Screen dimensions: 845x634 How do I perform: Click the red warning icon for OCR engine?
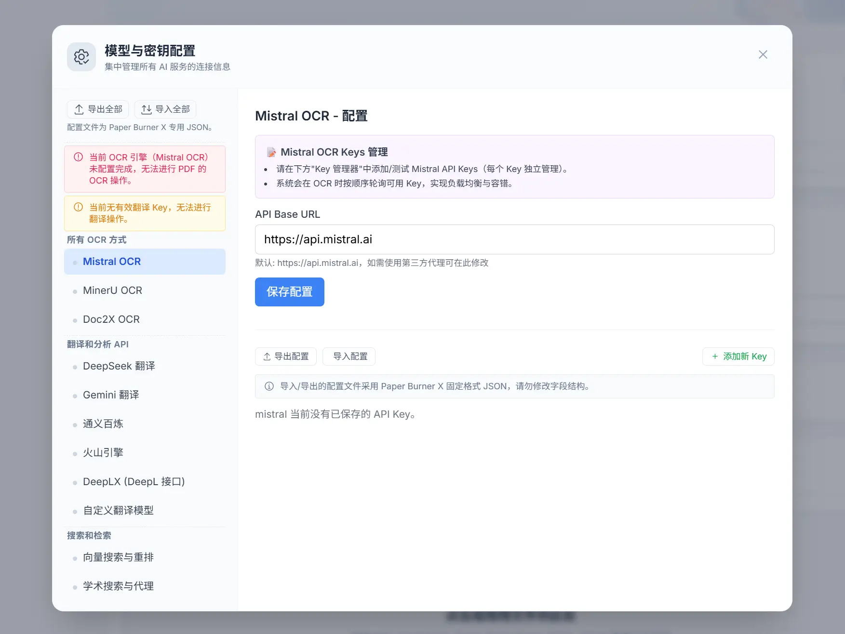click(78, 157)
